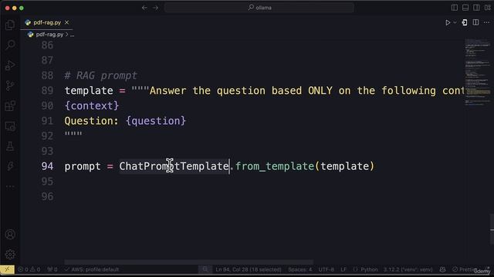Click the vertical scrollbar thumb

pyautogui.click(x=492, y=229)
